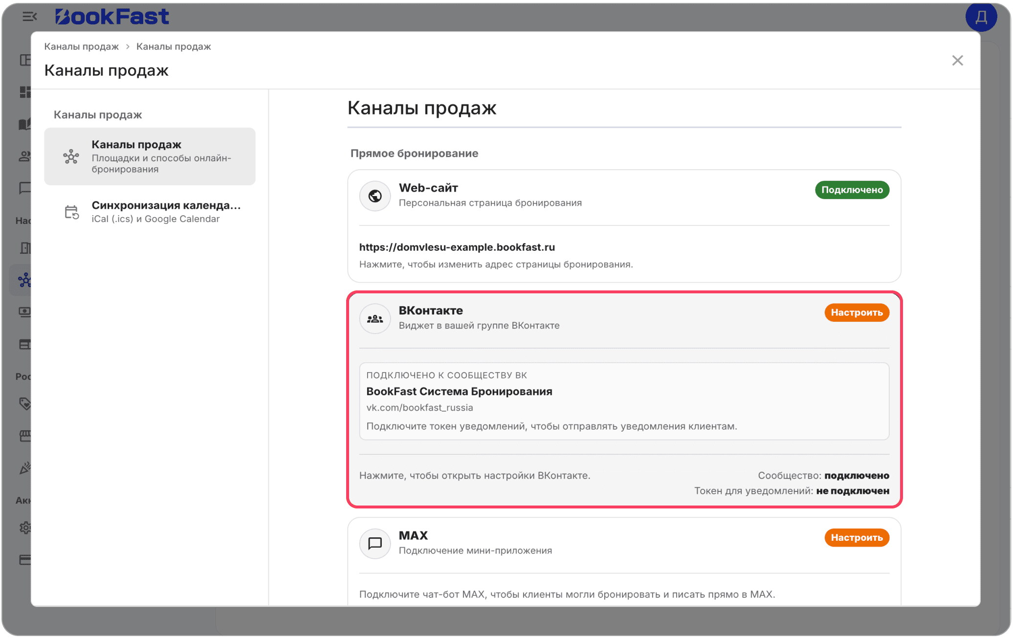This screenshot has width=1013, height=639.
Task: Click the Сообщество: подключено status
Action: coord(823,476)
